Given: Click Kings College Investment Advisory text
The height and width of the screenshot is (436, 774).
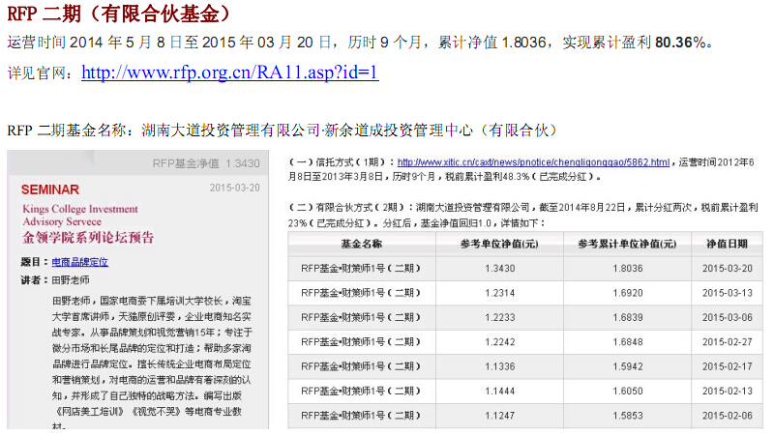Looking at the screenshot, I should pos(80,215).
